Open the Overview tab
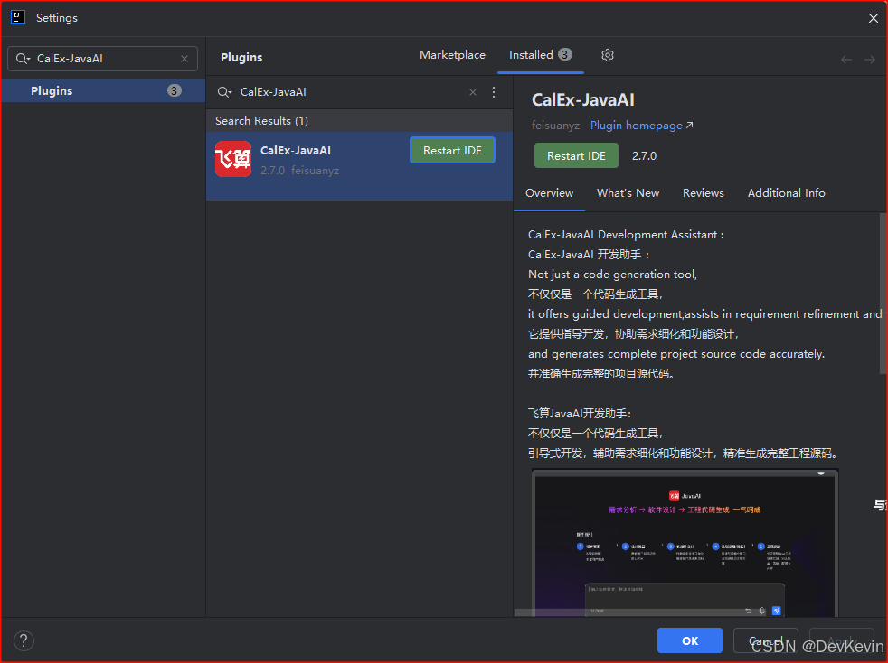Image resolution: width=888 pixels, height=663 pixels. pos(549,193)
